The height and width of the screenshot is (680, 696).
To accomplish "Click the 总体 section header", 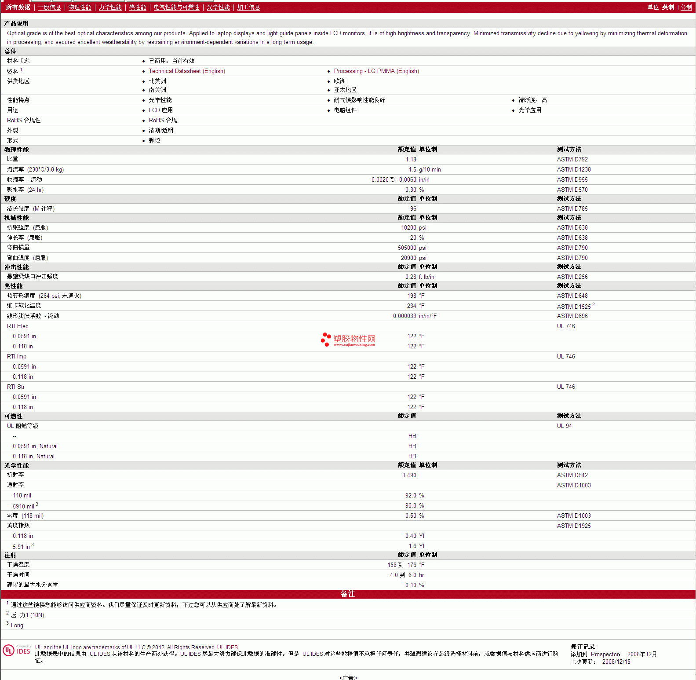I will (x=11, y=51).
